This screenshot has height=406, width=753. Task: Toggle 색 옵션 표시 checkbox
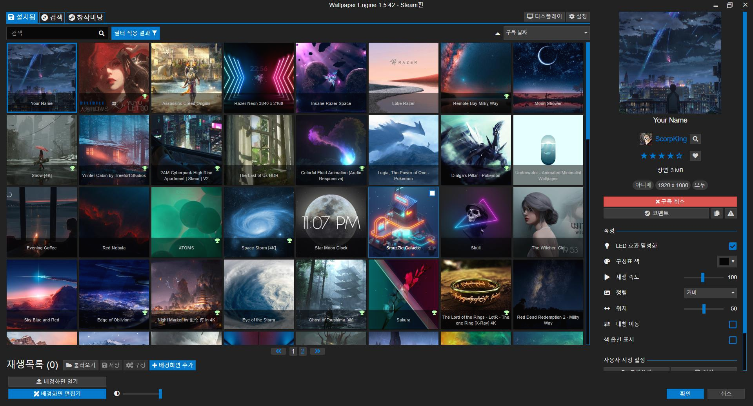733,340
